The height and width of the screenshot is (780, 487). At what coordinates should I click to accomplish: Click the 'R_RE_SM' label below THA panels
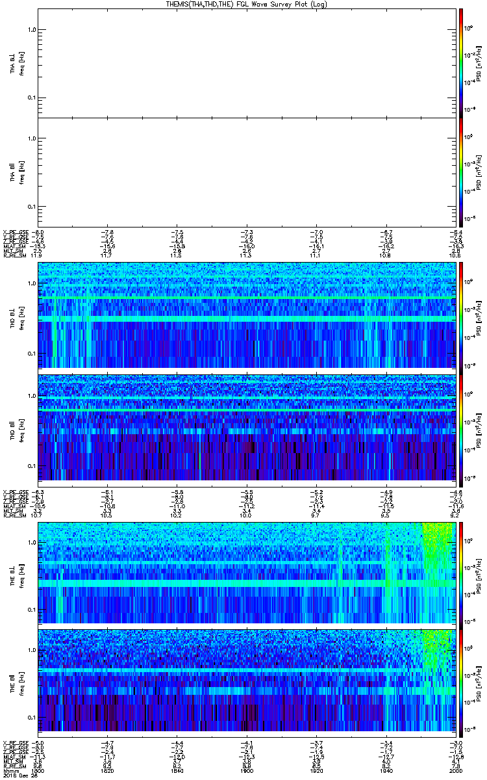(14, 255)
